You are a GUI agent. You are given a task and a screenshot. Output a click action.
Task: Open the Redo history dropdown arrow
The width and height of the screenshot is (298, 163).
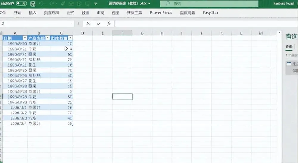57,4
